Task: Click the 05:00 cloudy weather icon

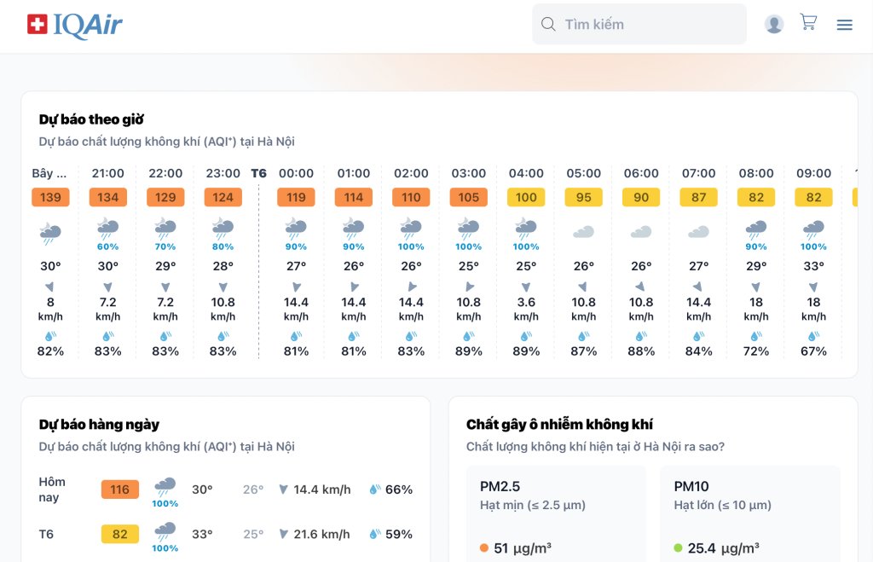Action: point(583,231)
